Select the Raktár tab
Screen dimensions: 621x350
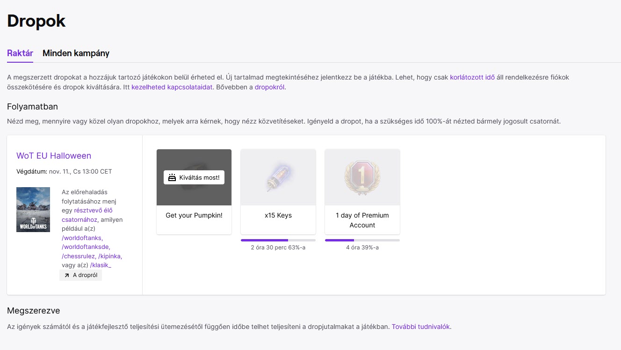(x=20, y=53)
